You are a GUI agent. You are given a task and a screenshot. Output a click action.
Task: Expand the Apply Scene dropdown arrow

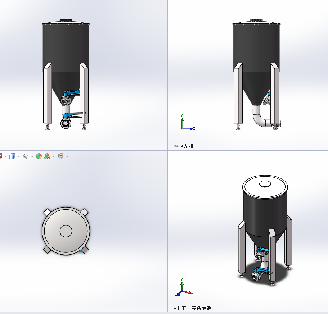click(x=54, y=156)
